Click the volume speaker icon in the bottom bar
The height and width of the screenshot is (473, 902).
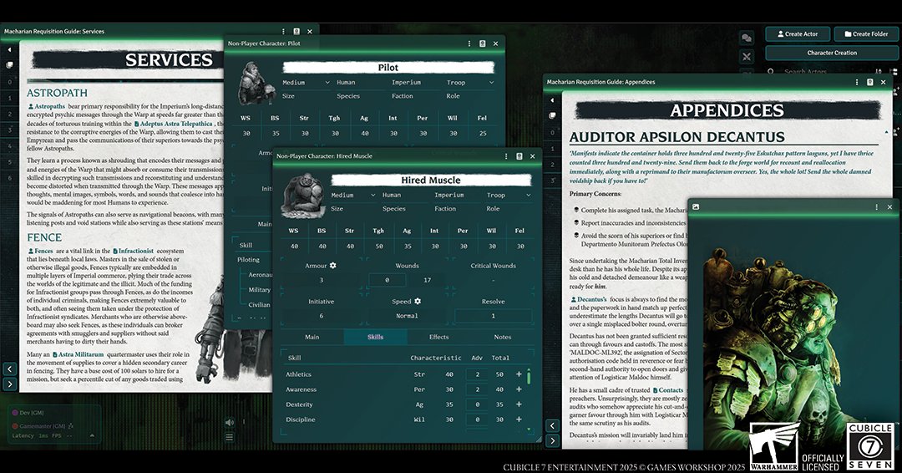(x=230, y=422)
